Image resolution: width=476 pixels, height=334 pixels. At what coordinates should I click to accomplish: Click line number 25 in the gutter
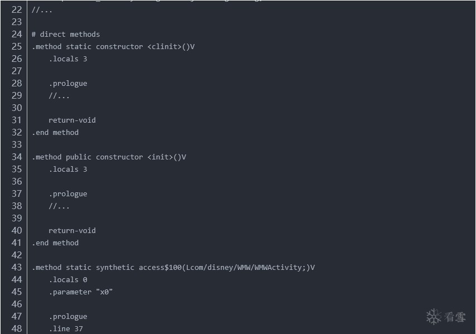tap(16, 46)
